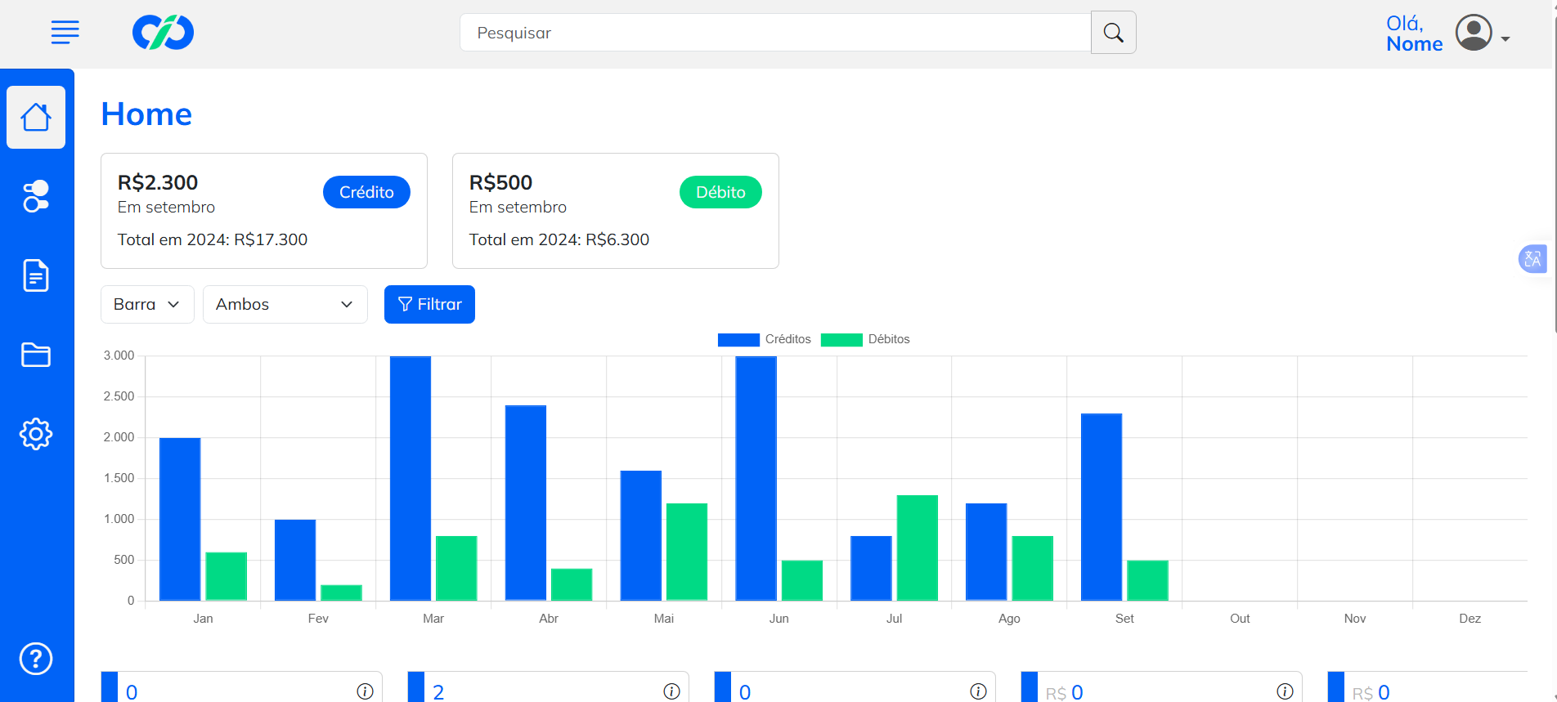Click Total em 2024: R$17.300 text
This screenshot has width=1557, height=702.
point(213,239)
